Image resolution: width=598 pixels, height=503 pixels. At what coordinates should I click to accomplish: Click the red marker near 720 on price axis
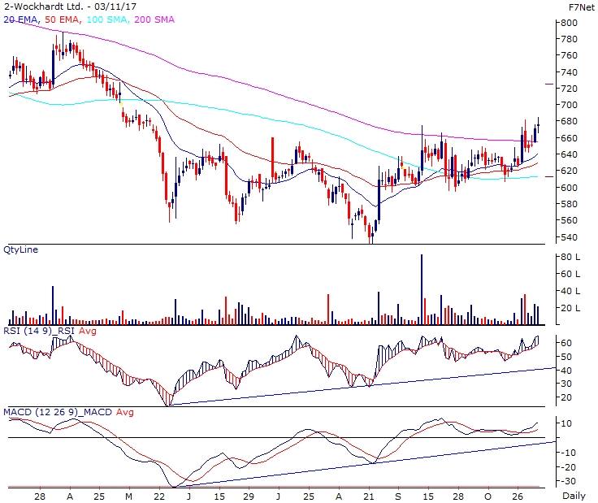coord(549,84)
